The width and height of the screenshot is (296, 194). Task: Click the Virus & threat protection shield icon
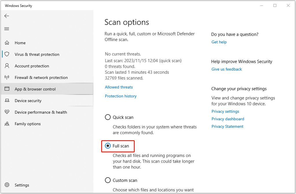[7, 54]
